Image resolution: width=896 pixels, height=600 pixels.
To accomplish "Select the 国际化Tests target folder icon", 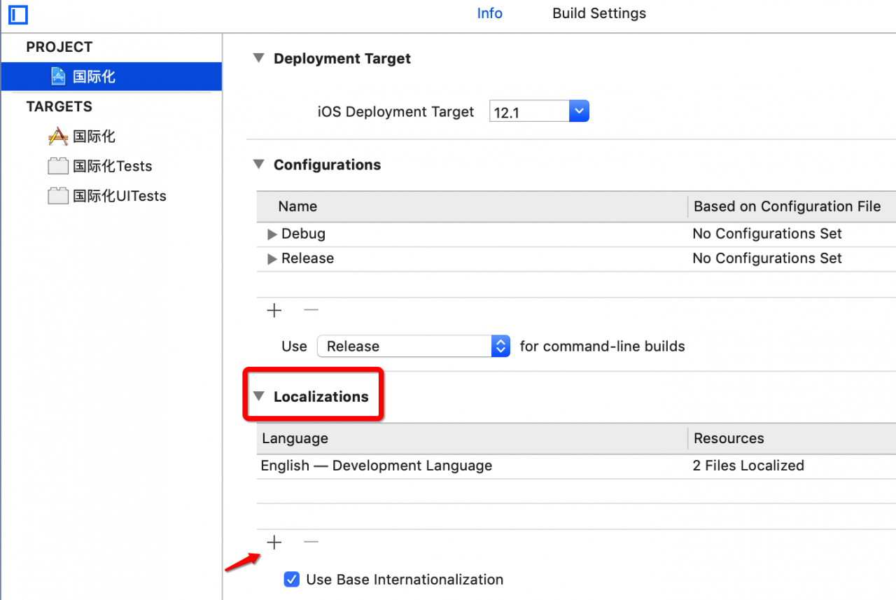I will 58,166.
